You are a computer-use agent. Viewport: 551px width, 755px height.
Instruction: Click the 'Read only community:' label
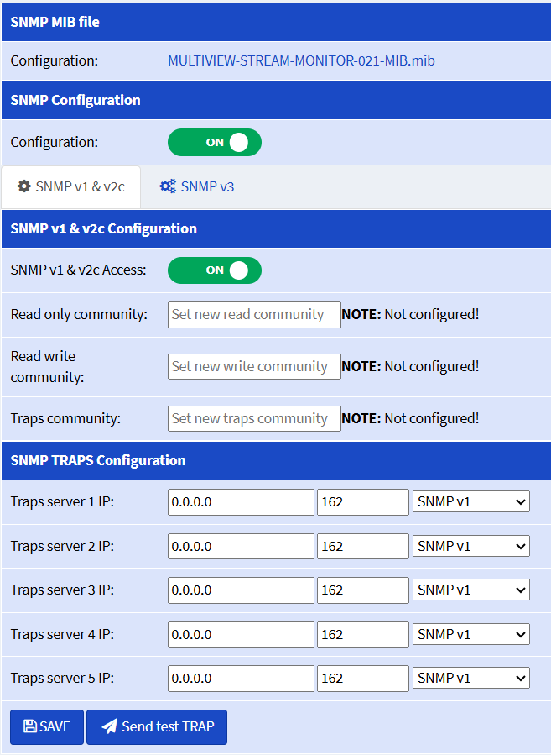(x=79, y=314)
